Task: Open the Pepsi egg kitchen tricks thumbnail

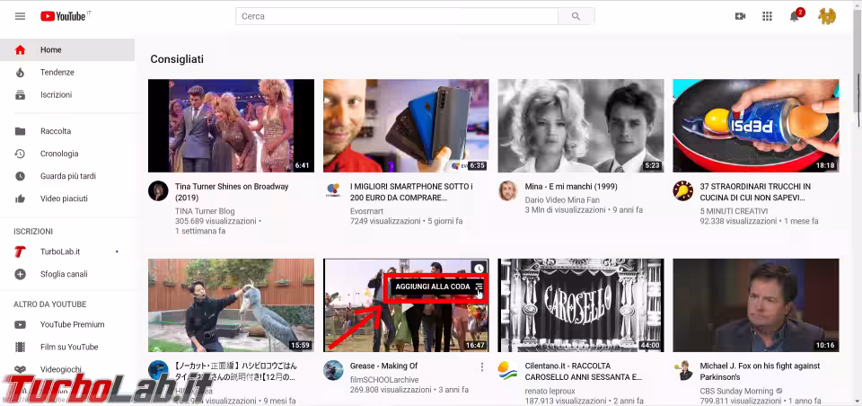Action: click(756, 126)
